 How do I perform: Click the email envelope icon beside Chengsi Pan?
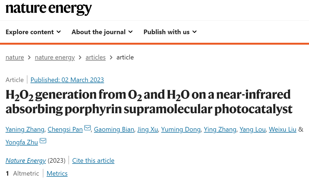click(88, 128)
